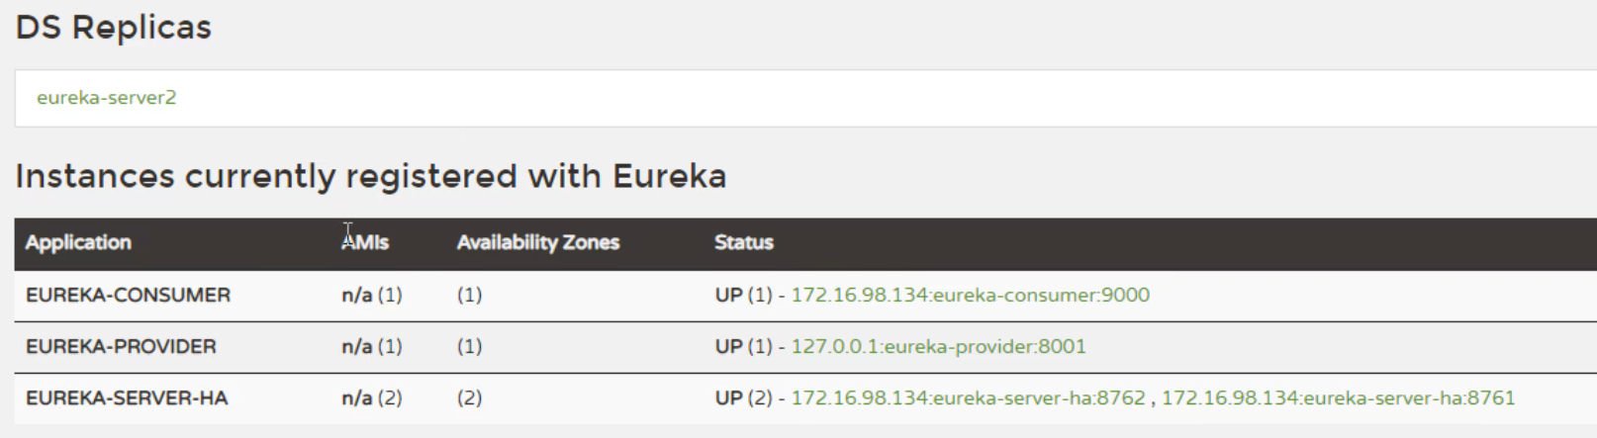The width and height of the screenshot is (1597, 438).
Task: Click the UP (1) status for EUREKA-PROVIDER
Action: [743, 346]
